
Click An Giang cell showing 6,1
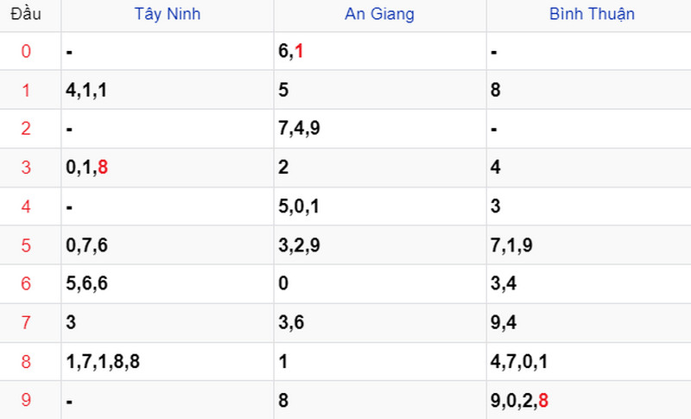click(x=291, y=52)
